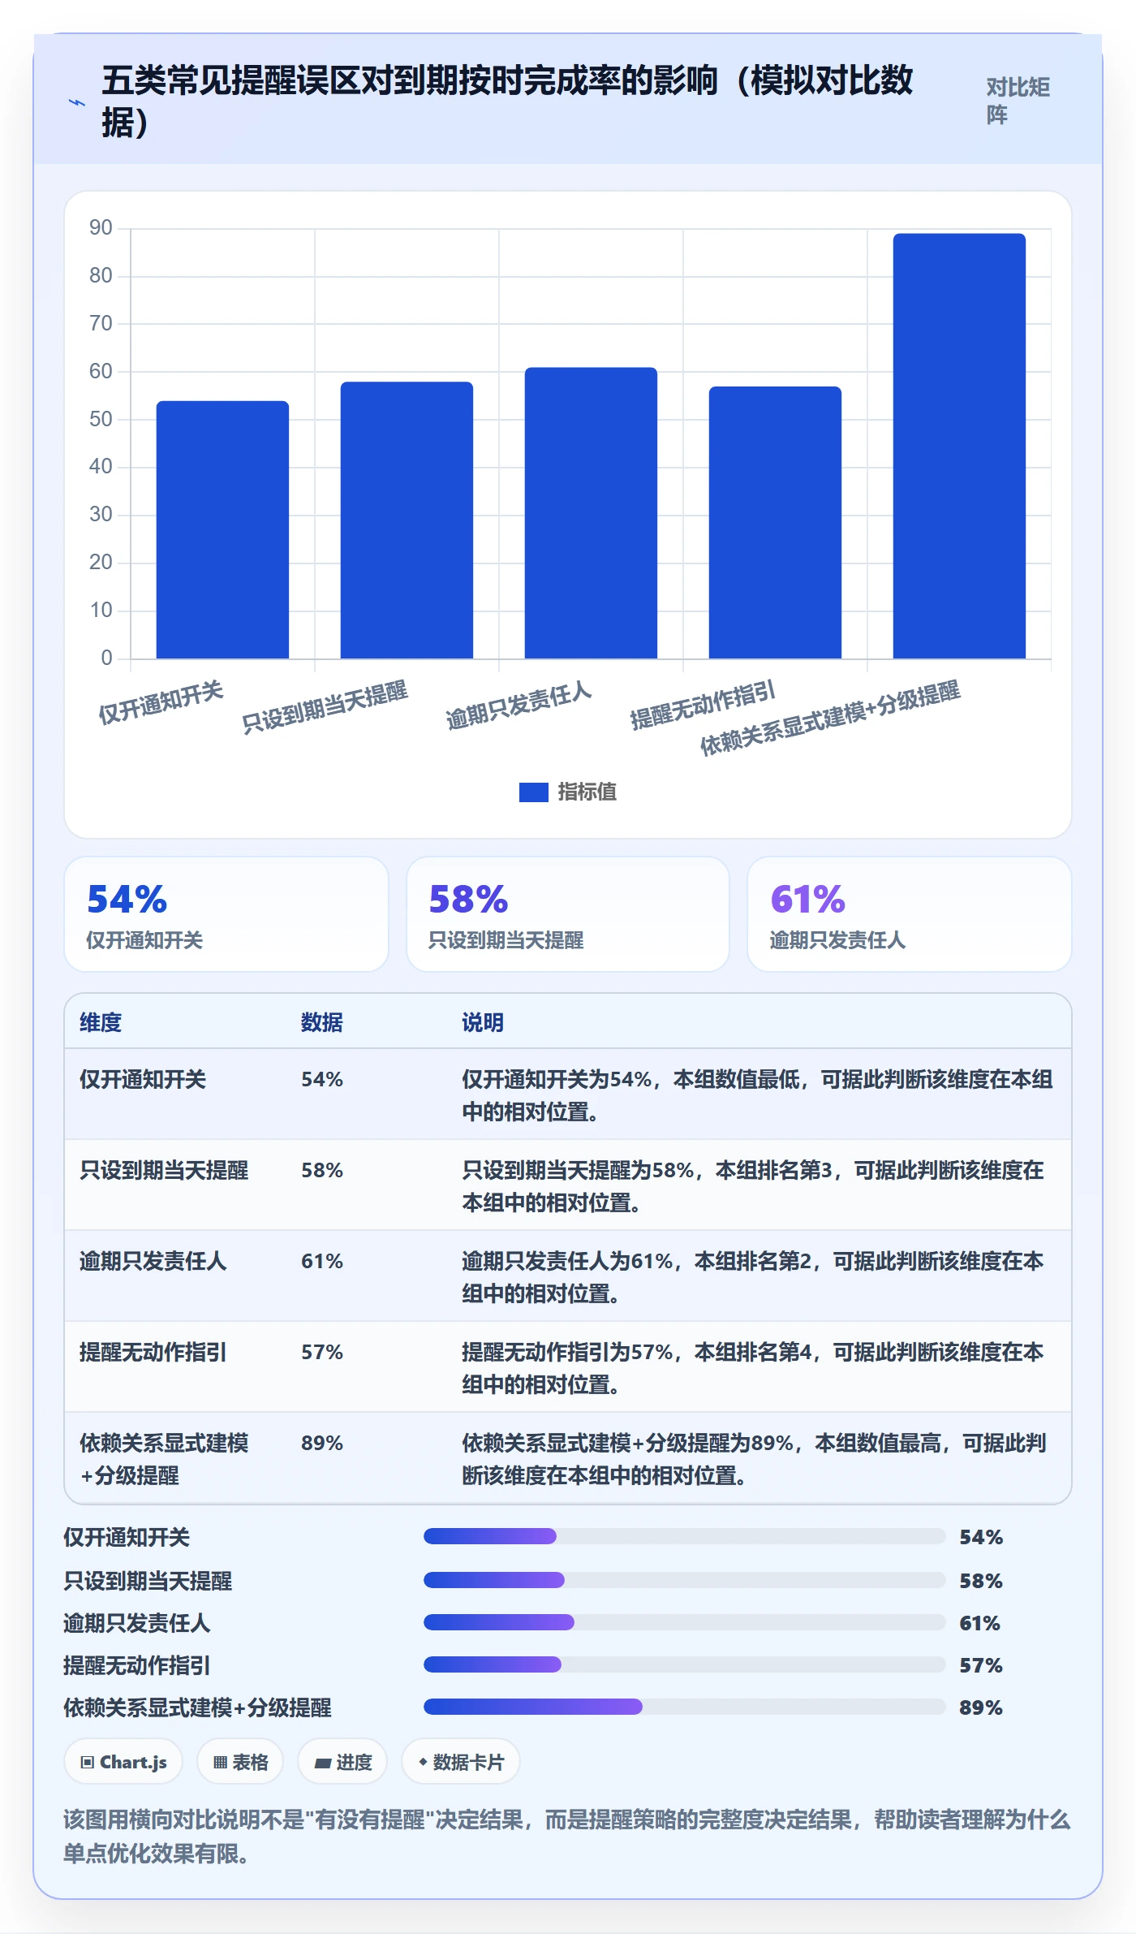Image resolution: width=1136 pixels, height=1934 pixels.
Task: Click the tallest bar 依赖关系显式建模+分级提醒
Action: pyautogui.click(x=959, y=446)
